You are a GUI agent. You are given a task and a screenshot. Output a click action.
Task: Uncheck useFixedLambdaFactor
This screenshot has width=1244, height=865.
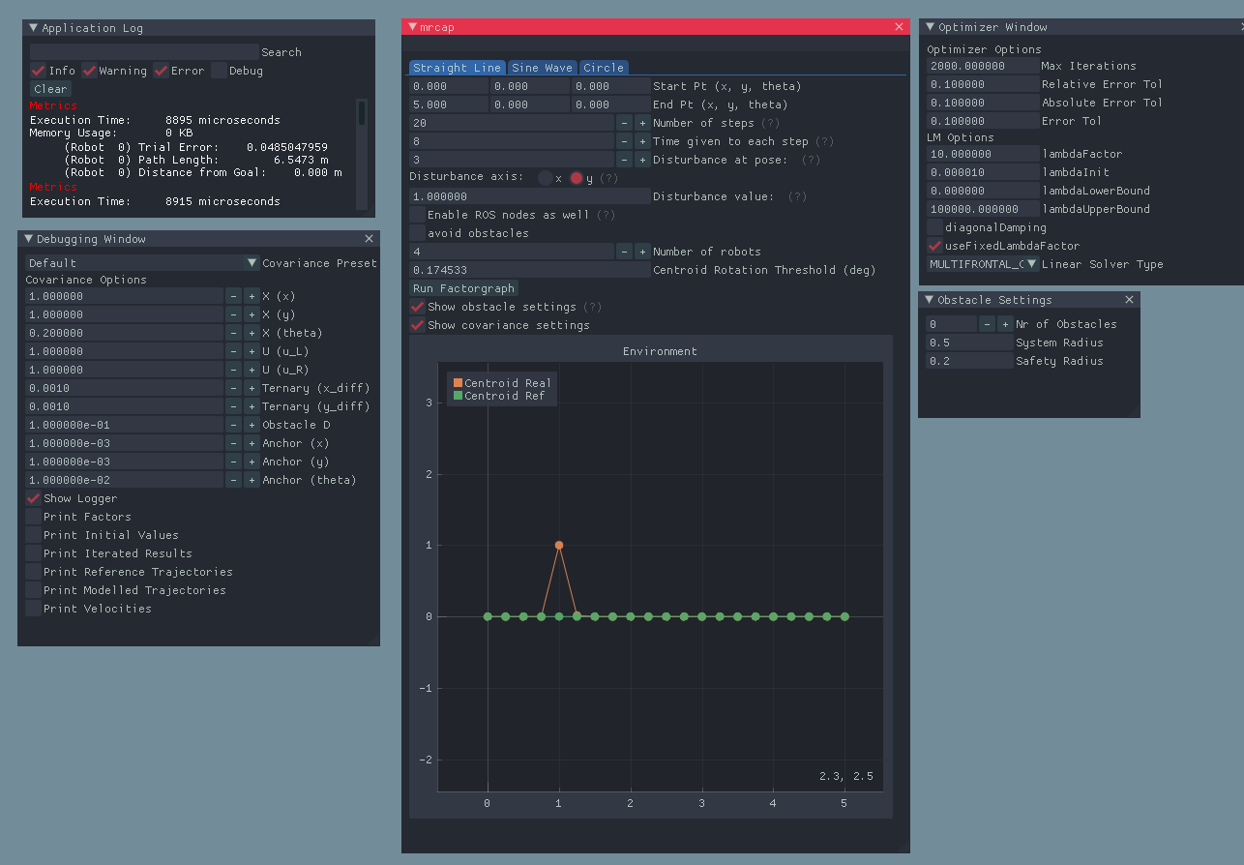934,246
